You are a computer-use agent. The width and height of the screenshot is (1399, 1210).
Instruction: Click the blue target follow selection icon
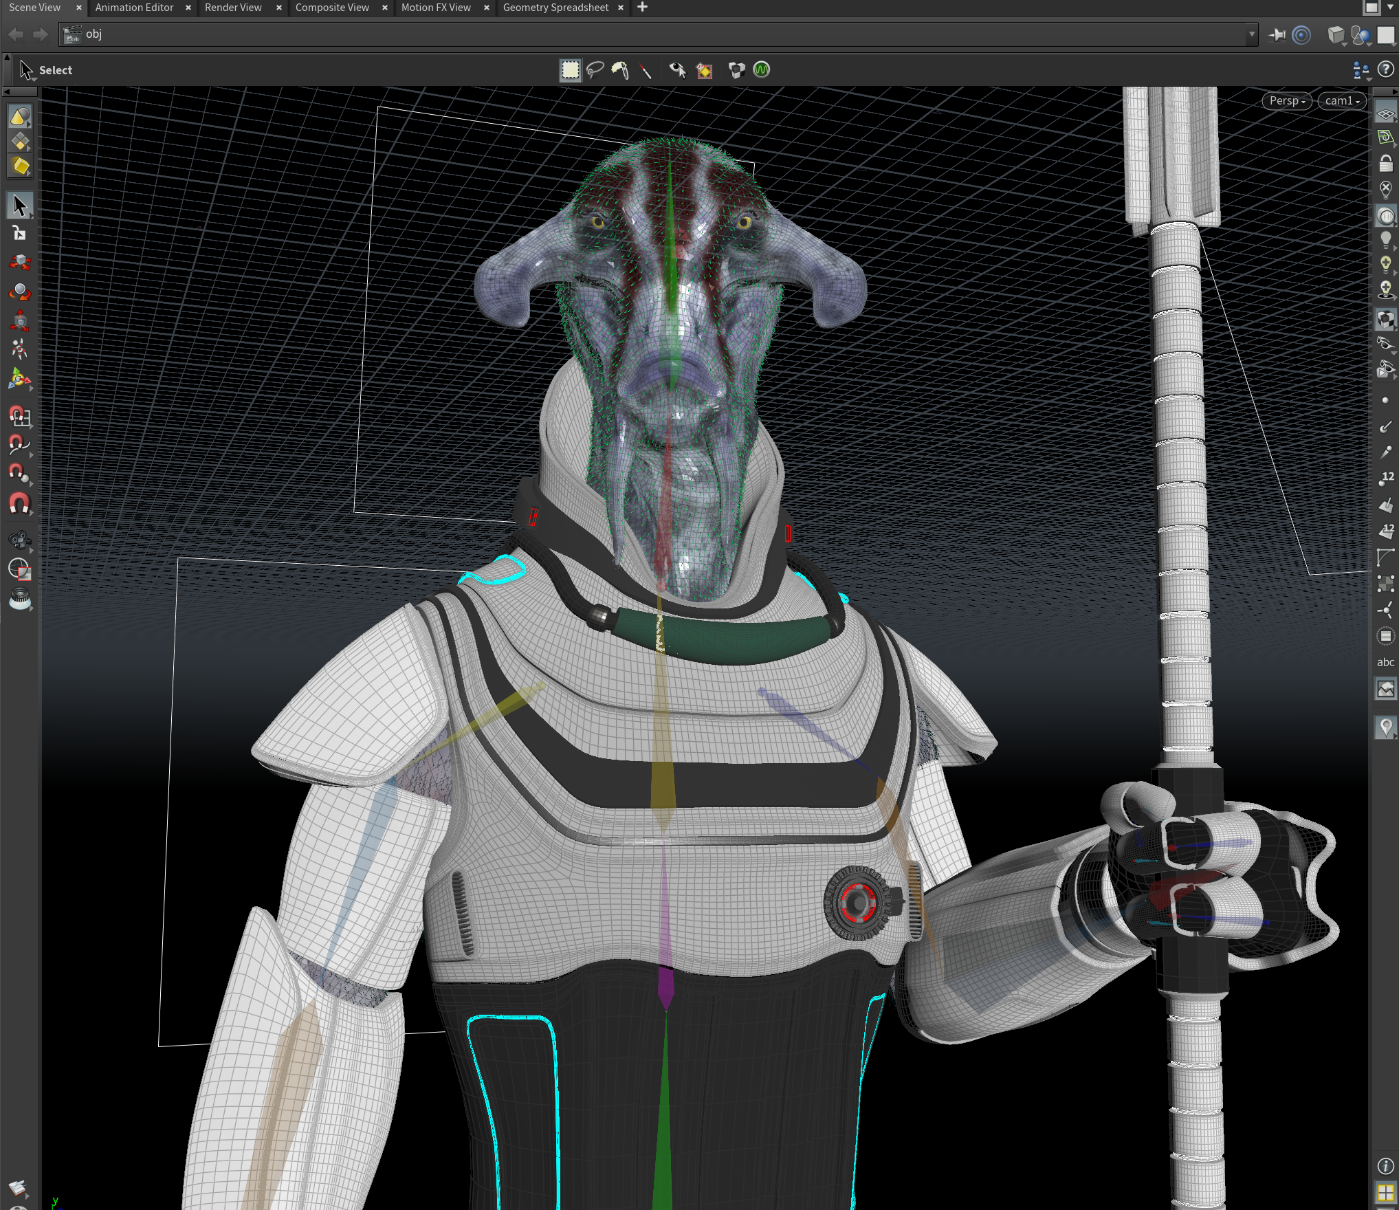(x=1301, y=34)
